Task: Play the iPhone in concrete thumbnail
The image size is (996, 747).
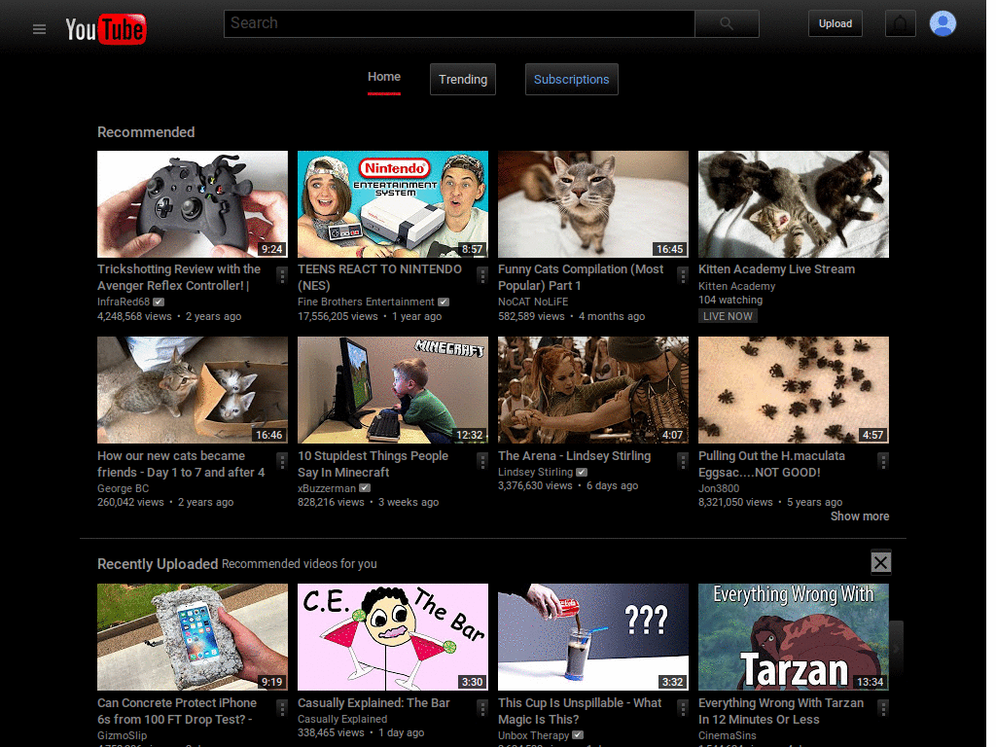Action: coord(193,637)
